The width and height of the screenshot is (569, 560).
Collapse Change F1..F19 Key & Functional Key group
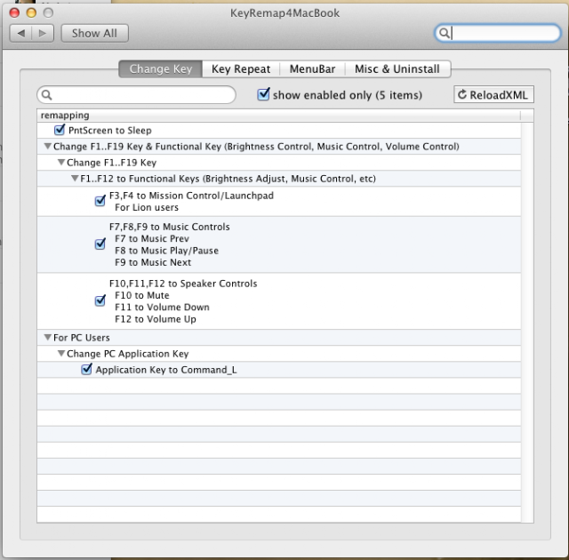47,146
